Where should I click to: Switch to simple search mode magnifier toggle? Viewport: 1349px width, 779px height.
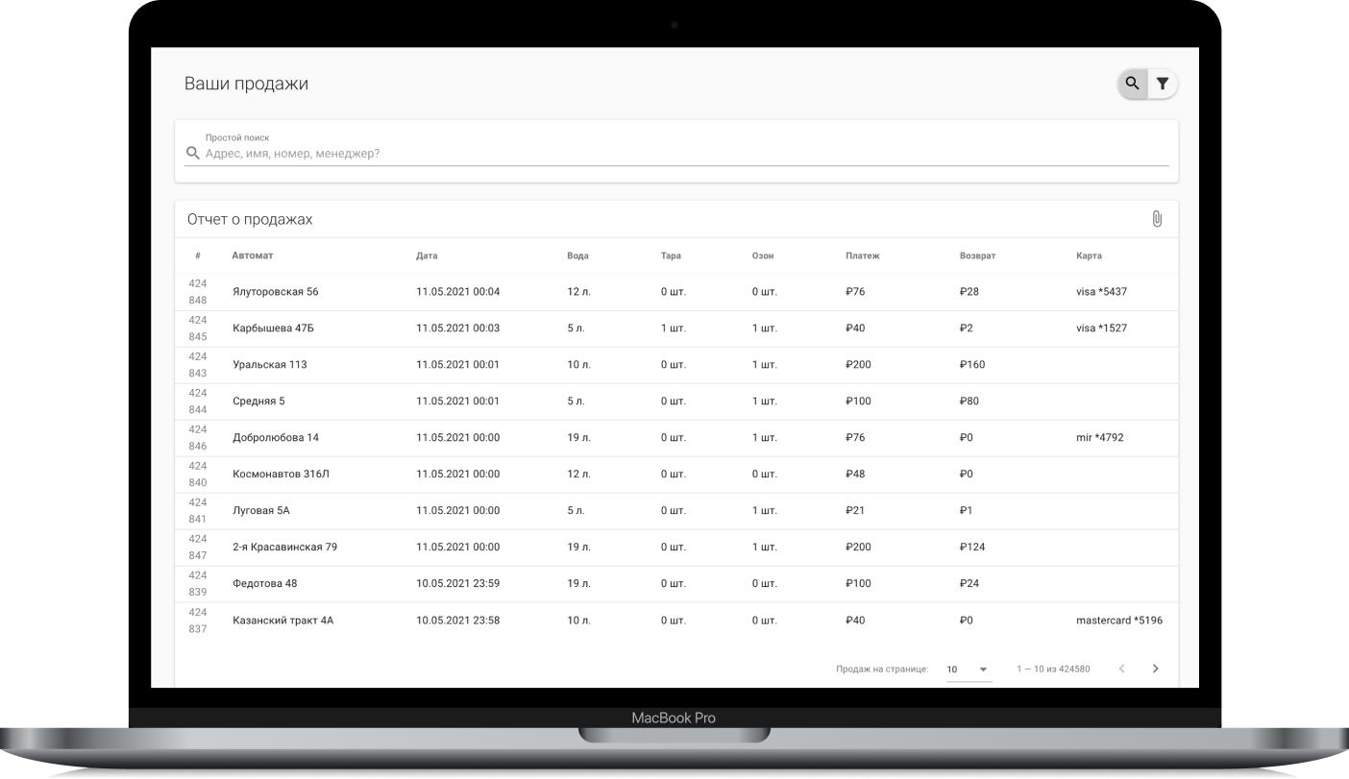coord(1133,84)
